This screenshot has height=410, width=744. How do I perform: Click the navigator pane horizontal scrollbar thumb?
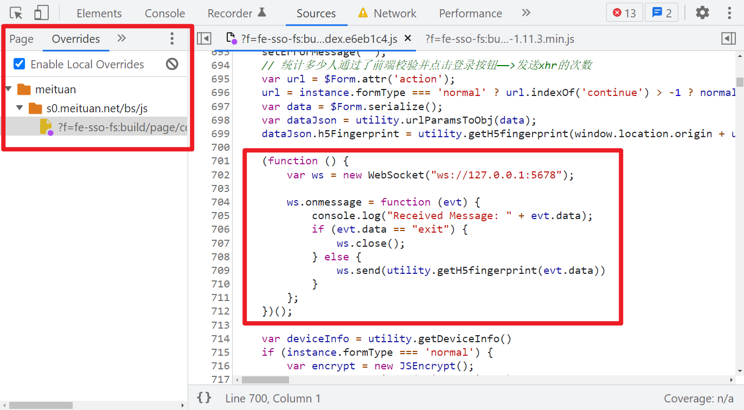pyautogui.click(x=41, y=405)
